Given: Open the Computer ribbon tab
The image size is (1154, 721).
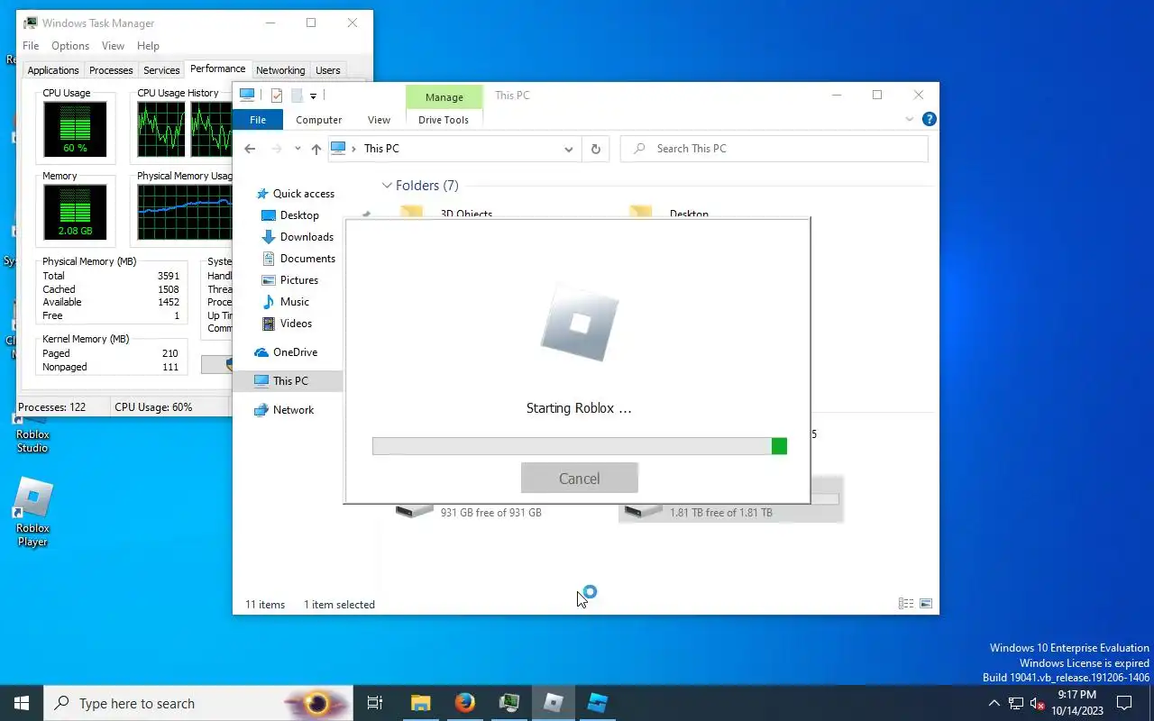Looking at the screenshot, I should tap(319, 120).
